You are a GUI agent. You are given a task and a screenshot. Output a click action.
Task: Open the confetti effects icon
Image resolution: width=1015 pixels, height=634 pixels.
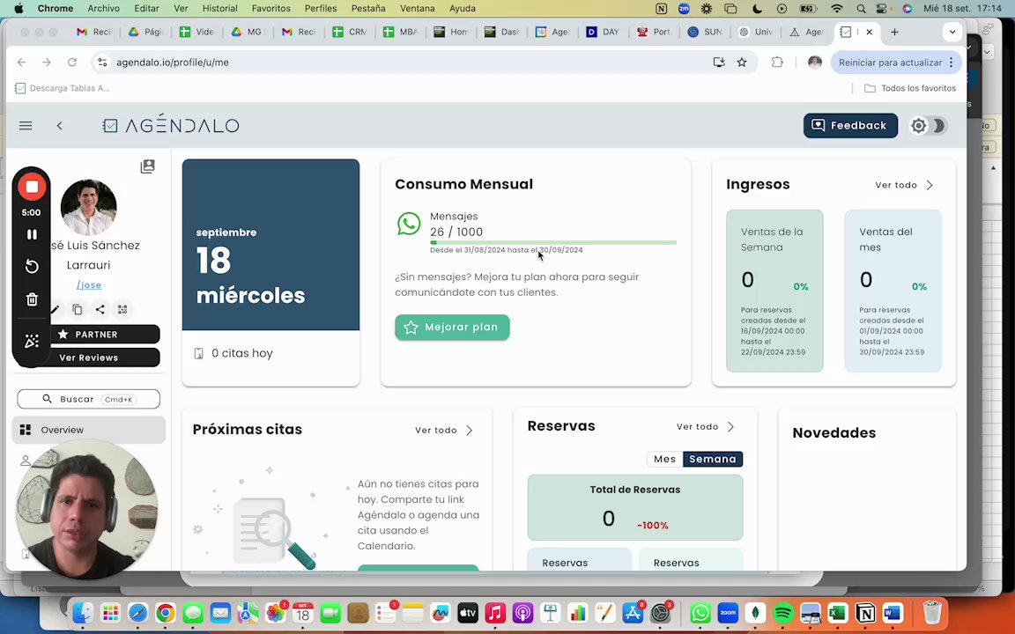32,341
